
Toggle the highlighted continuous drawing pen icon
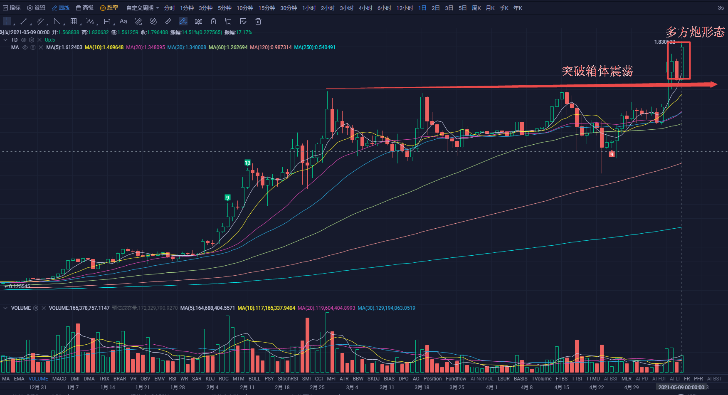[x=183, y=21]
